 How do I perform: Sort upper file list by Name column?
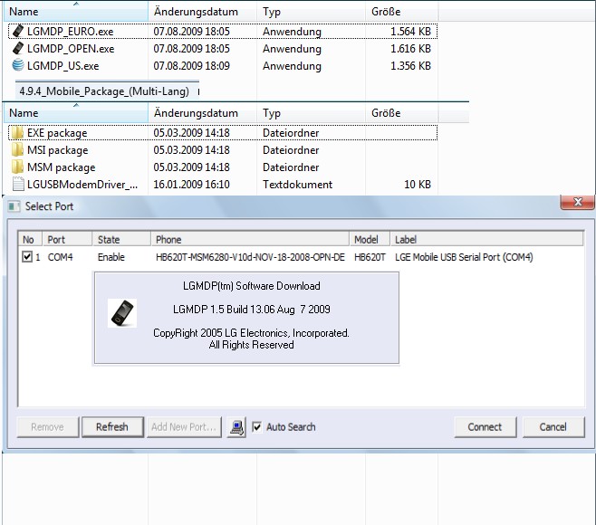(x=76, y=12)
